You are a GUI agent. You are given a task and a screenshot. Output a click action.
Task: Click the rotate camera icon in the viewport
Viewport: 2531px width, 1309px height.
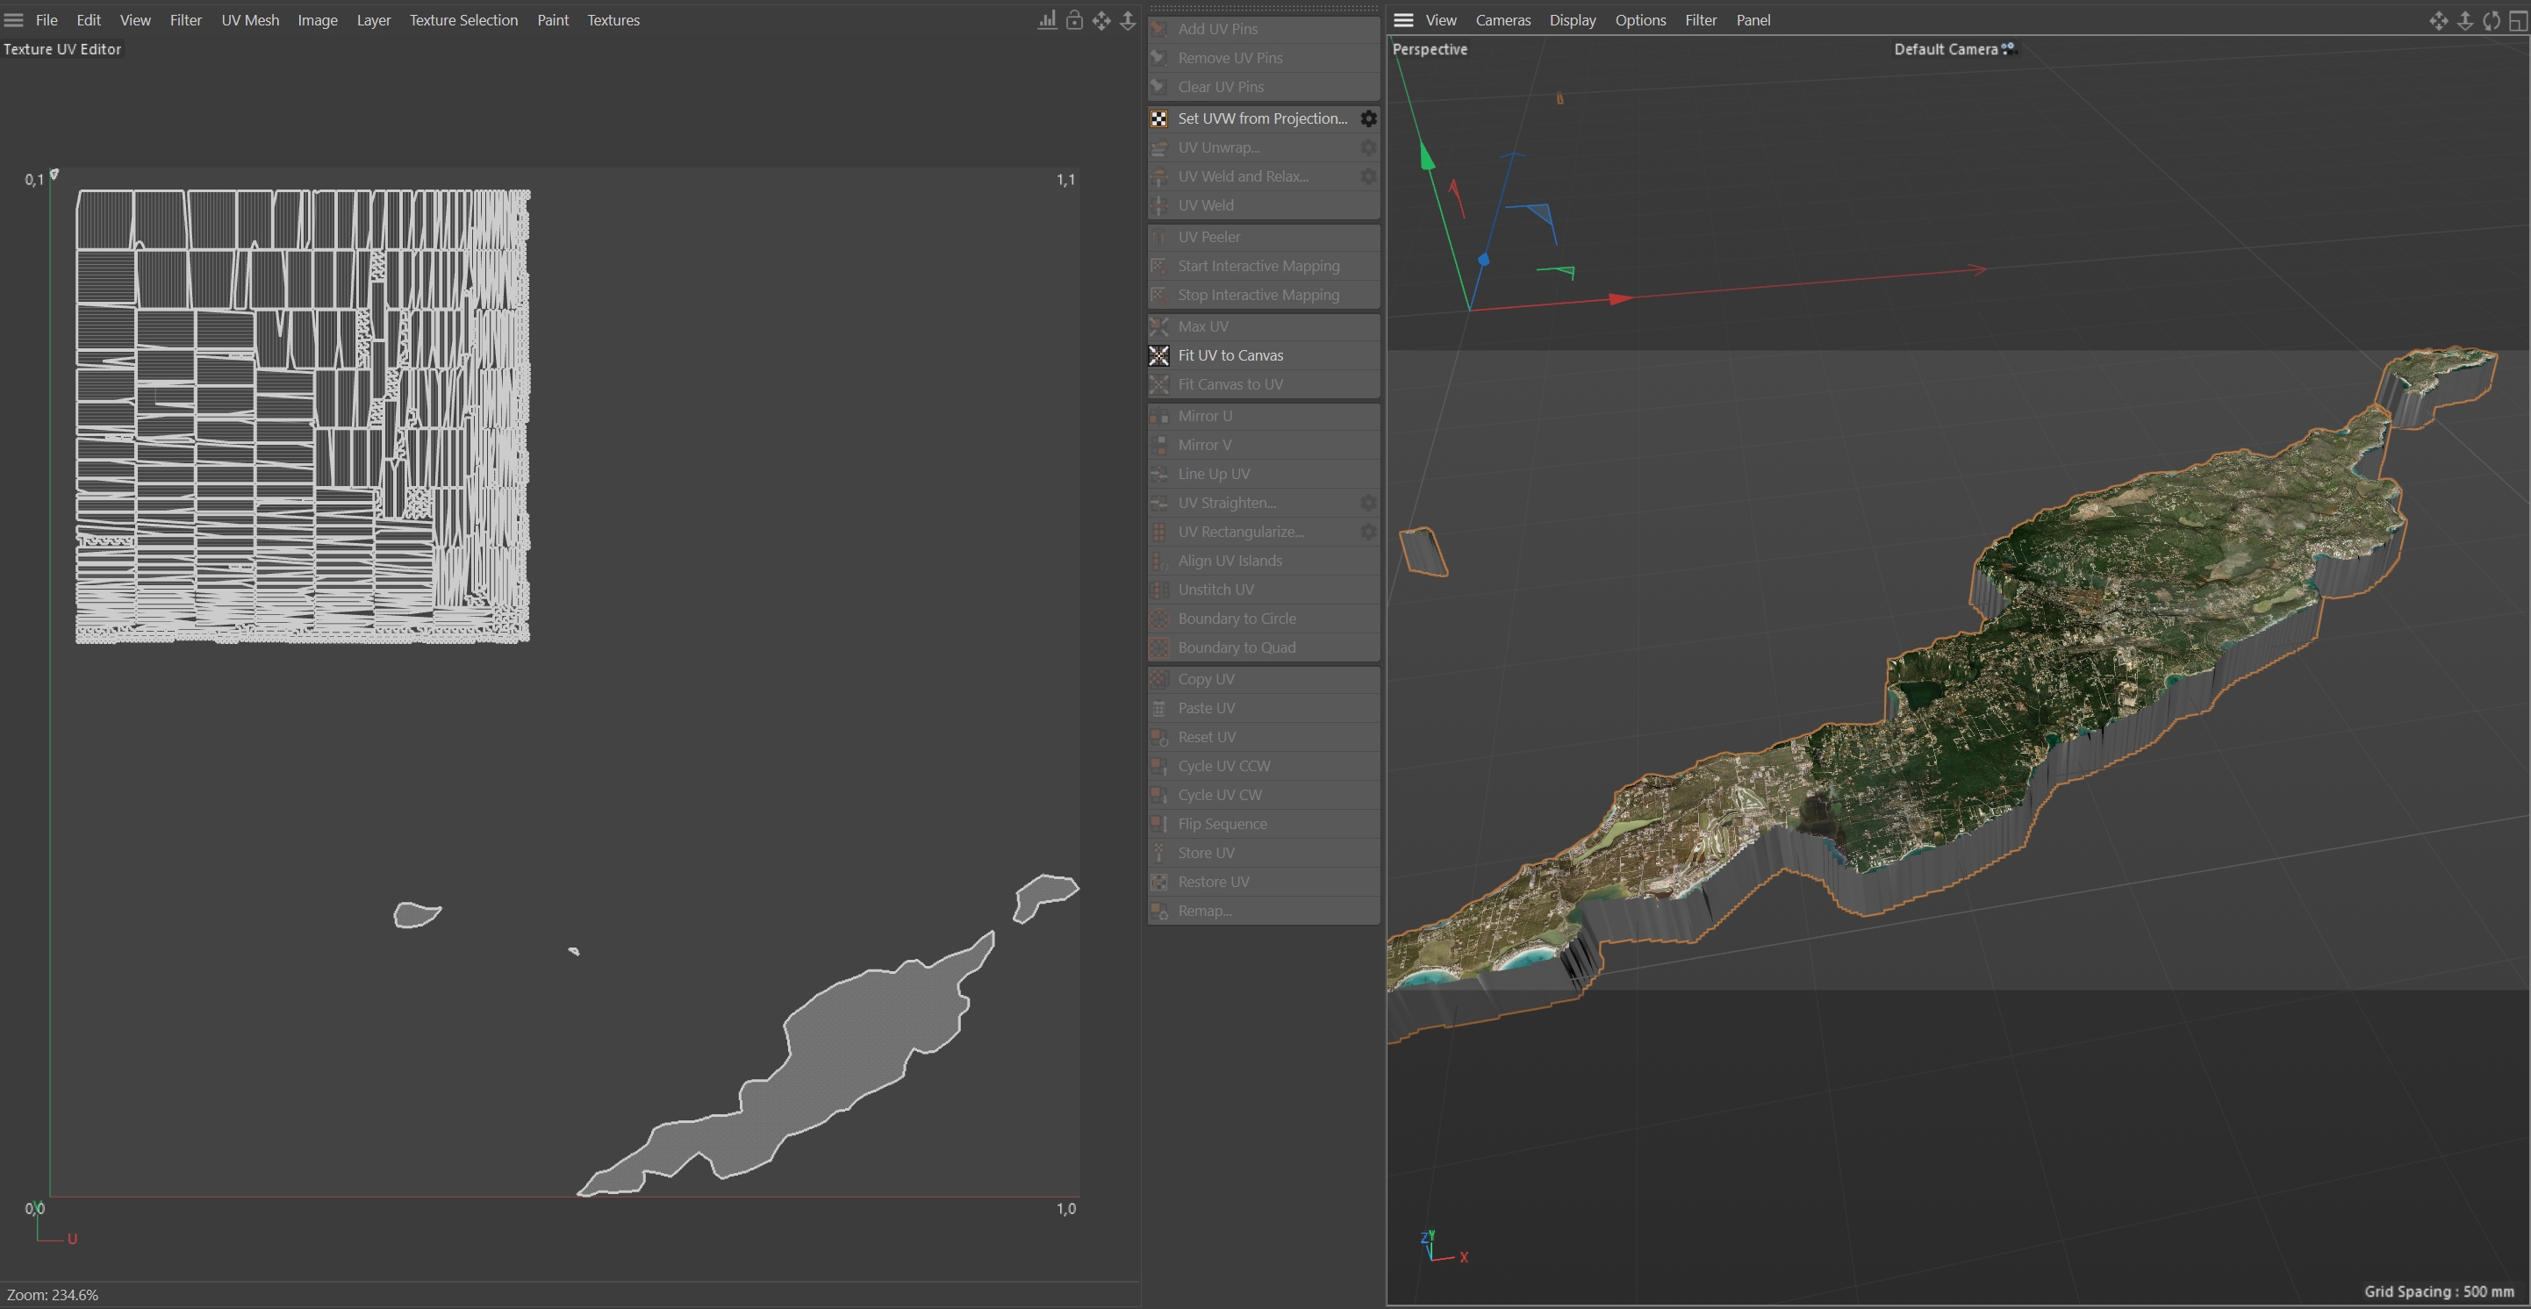(x=2491, y=19)
